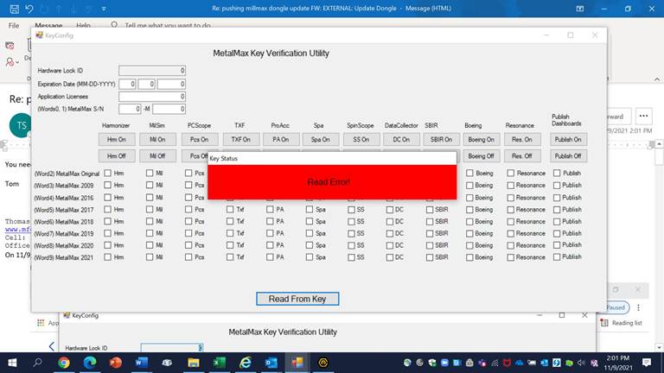The width and height of the screenshot is (664, 373).
Task: Click the Publish On button
Action: click(568, 140)
